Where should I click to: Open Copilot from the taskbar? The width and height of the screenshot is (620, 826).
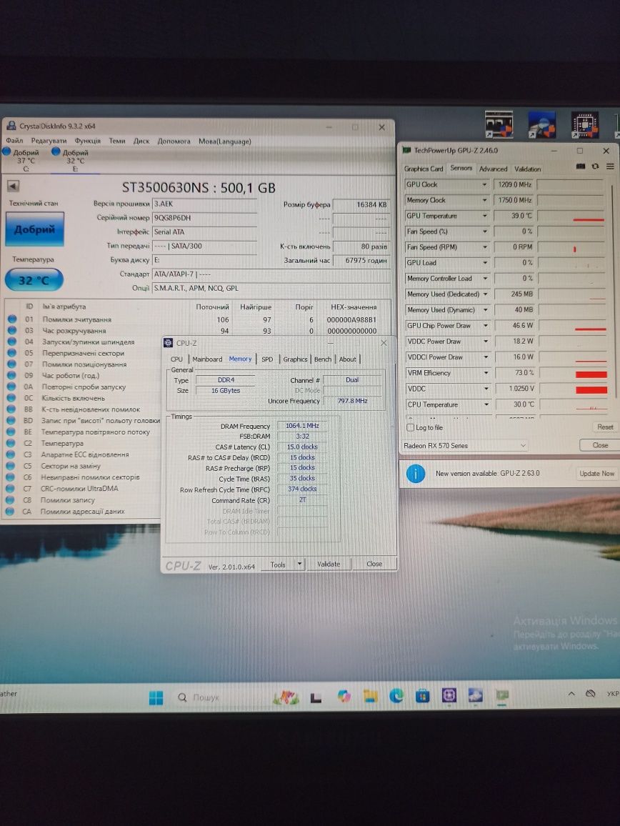pos(344,697)
